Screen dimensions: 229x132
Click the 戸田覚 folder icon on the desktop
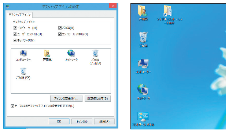click(143, 13)
